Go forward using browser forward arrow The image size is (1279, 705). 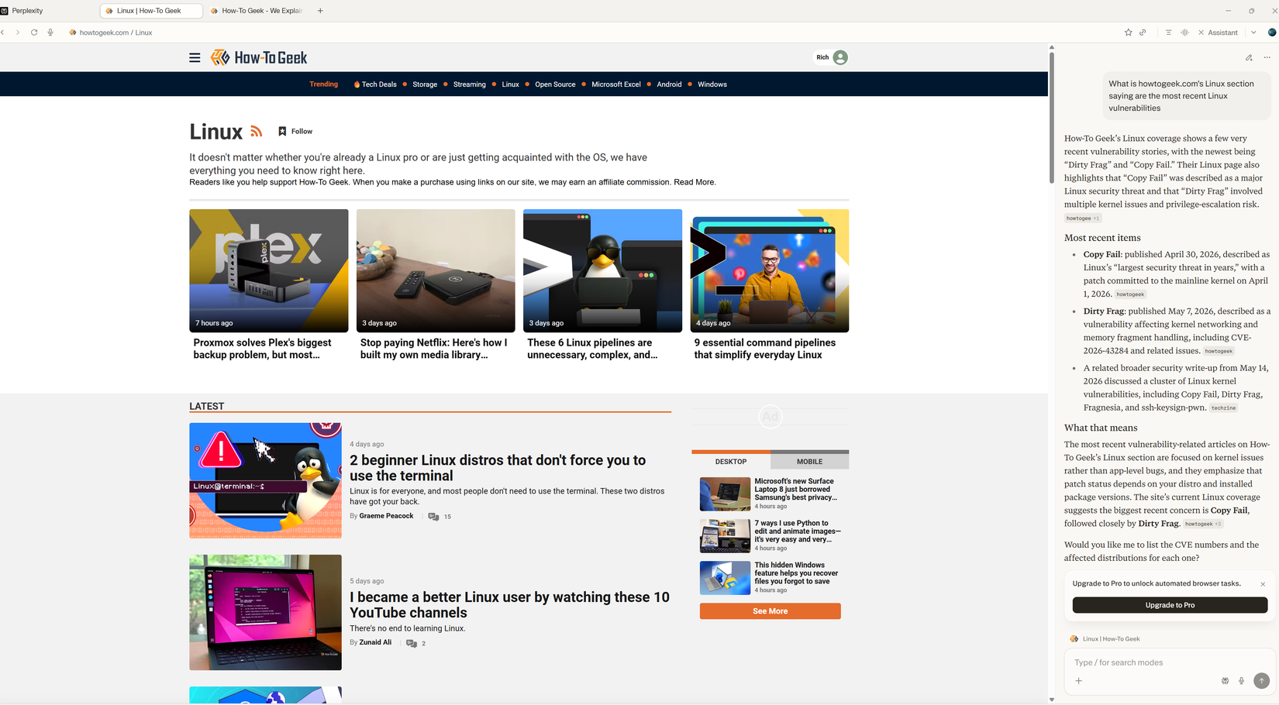[x=18, y=33]
